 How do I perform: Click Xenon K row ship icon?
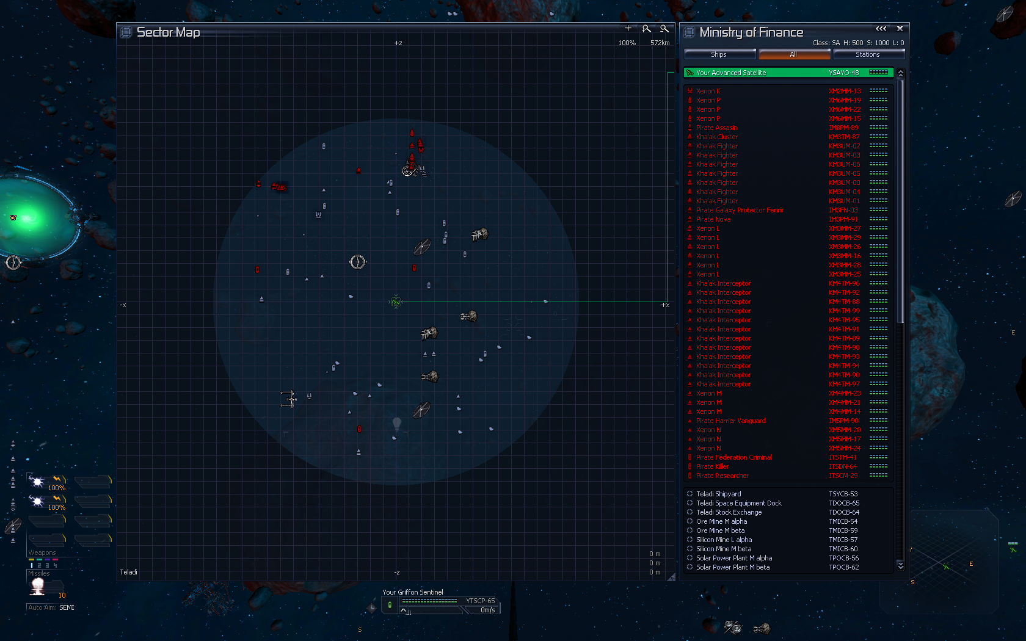[x=689, y=91]
